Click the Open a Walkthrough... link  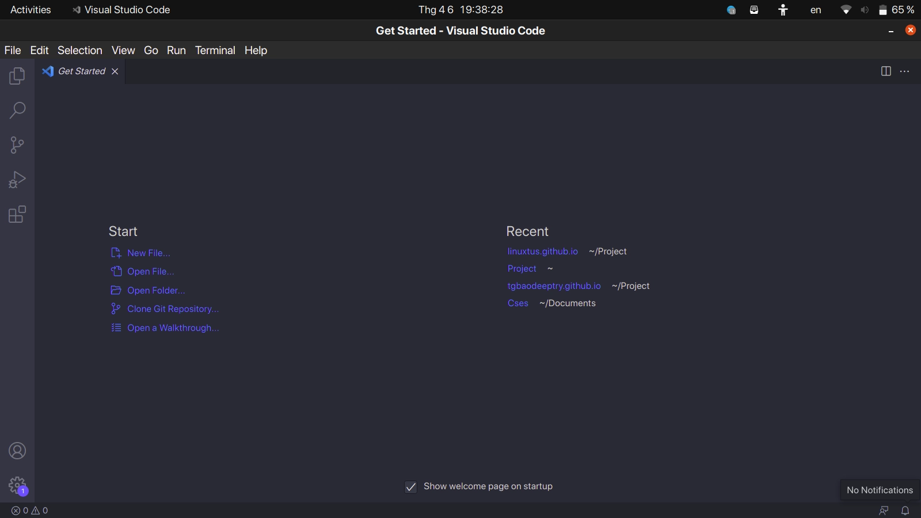click(165, 327)
